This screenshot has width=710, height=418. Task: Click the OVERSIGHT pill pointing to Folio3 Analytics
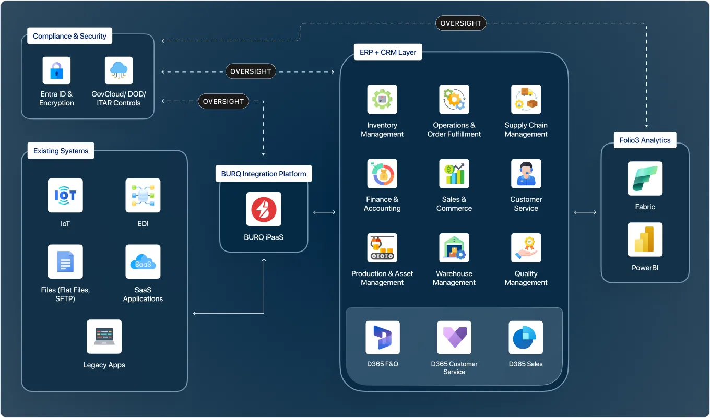(x=461, y=23)
